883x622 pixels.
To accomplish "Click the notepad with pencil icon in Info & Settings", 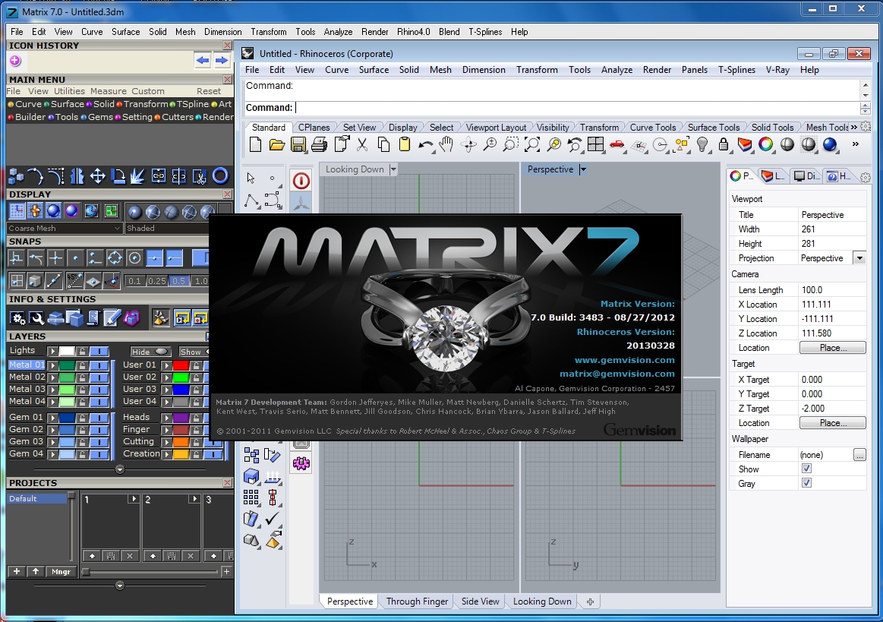I will point(112,318).
